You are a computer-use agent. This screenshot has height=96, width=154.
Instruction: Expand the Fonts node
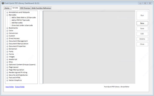pyautogui.click(x=7, y=52)
